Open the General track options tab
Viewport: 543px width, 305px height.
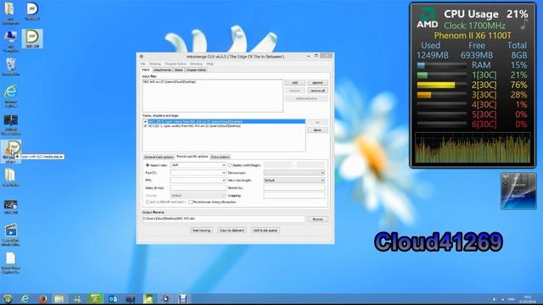159,157
